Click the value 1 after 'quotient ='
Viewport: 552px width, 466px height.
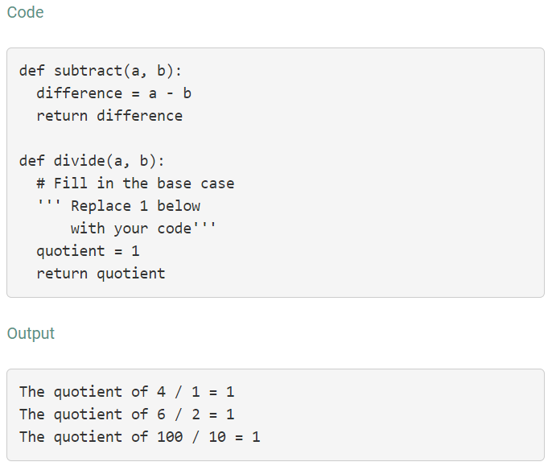pyautogui.click(x=135, y=251)
